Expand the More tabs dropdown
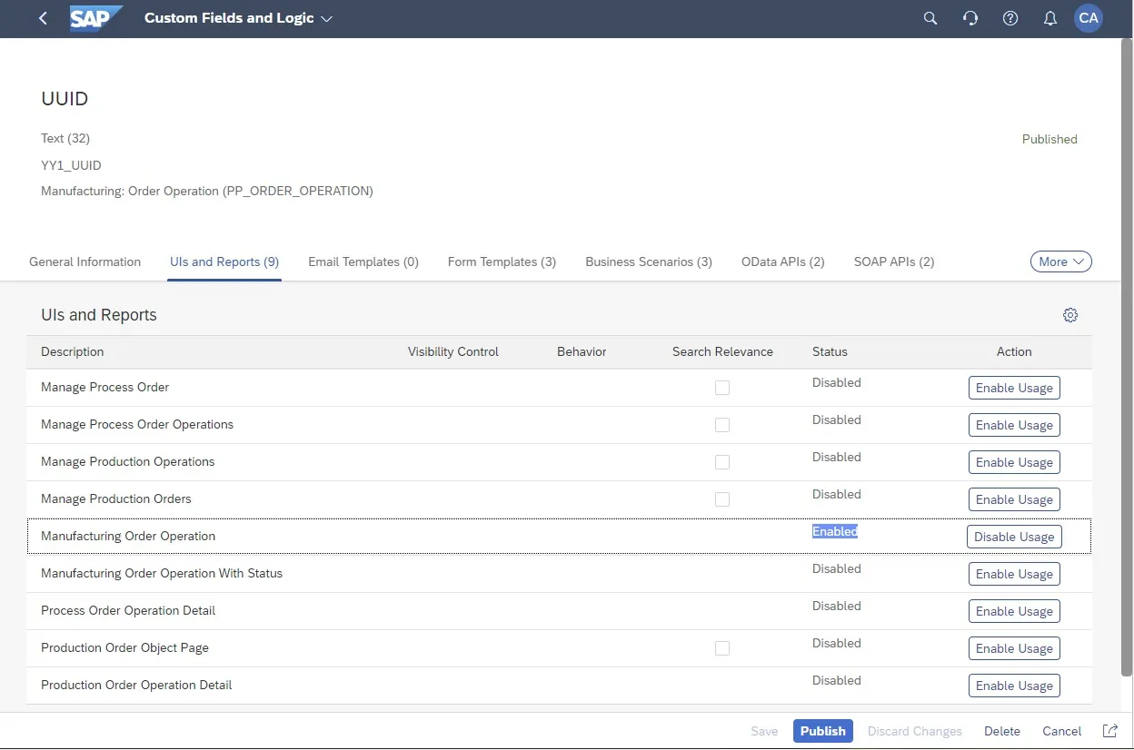1134x750 pixels. 1060,262
